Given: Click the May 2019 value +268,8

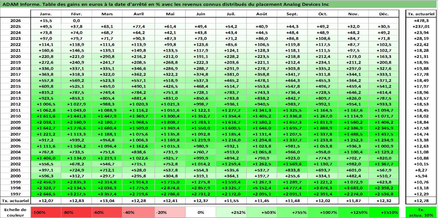Looking at the screenshot, I should tap(170, 62).
